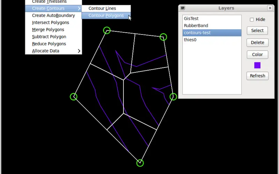
Task: Select Create Thiessens menu entry
Action: 53,2
